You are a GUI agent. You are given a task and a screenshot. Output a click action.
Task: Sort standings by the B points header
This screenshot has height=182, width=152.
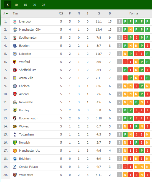point(110,13)
